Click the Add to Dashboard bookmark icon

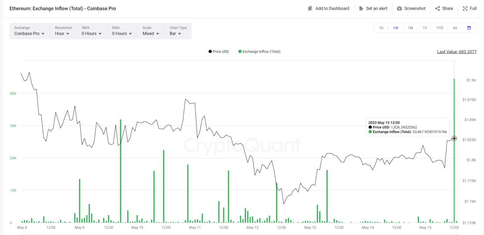click(x=310, y=8)
